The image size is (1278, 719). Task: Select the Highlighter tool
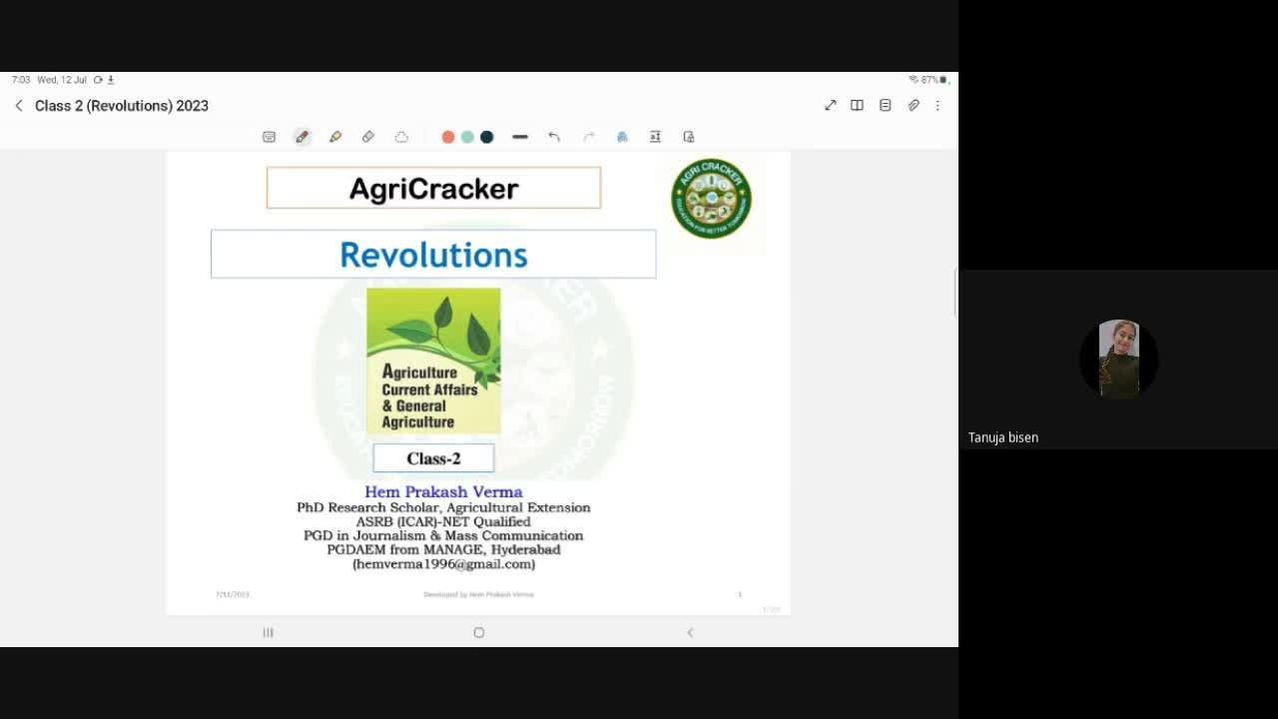point(335,137)
